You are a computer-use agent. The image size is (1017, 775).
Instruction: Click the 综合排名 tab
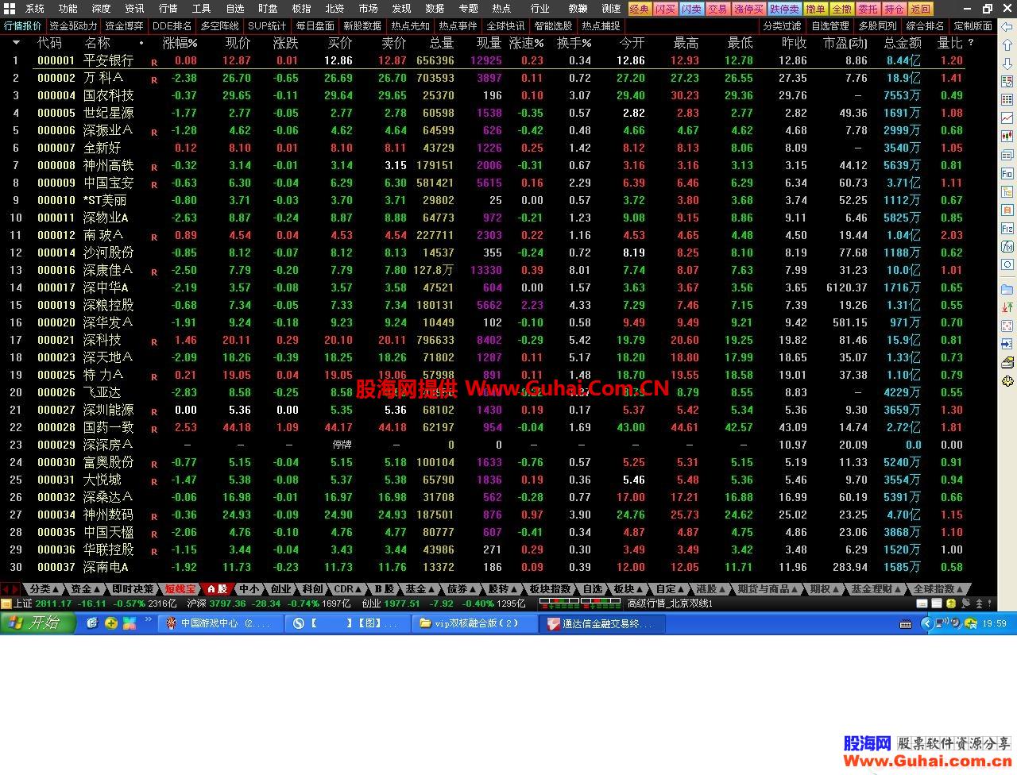(926, 26)
